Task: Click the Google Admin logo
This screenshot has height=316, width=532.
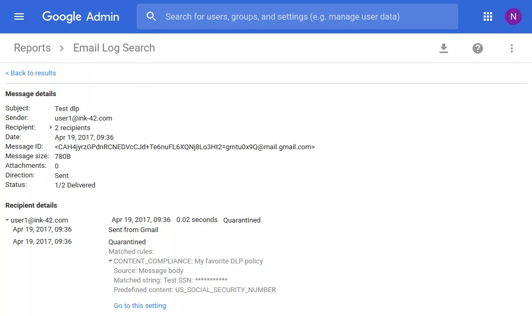Action: point(81,16)
